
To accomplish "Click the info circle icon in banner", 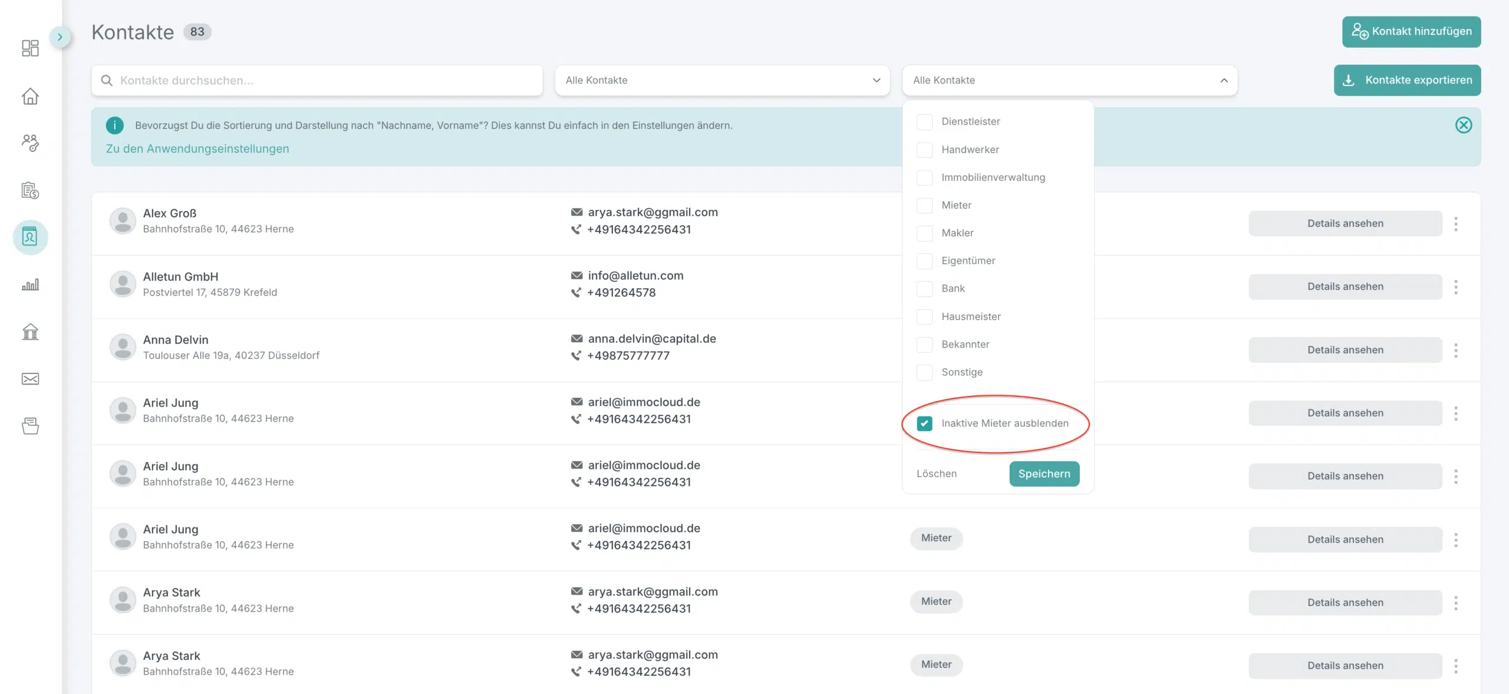I will coord(114,125).
